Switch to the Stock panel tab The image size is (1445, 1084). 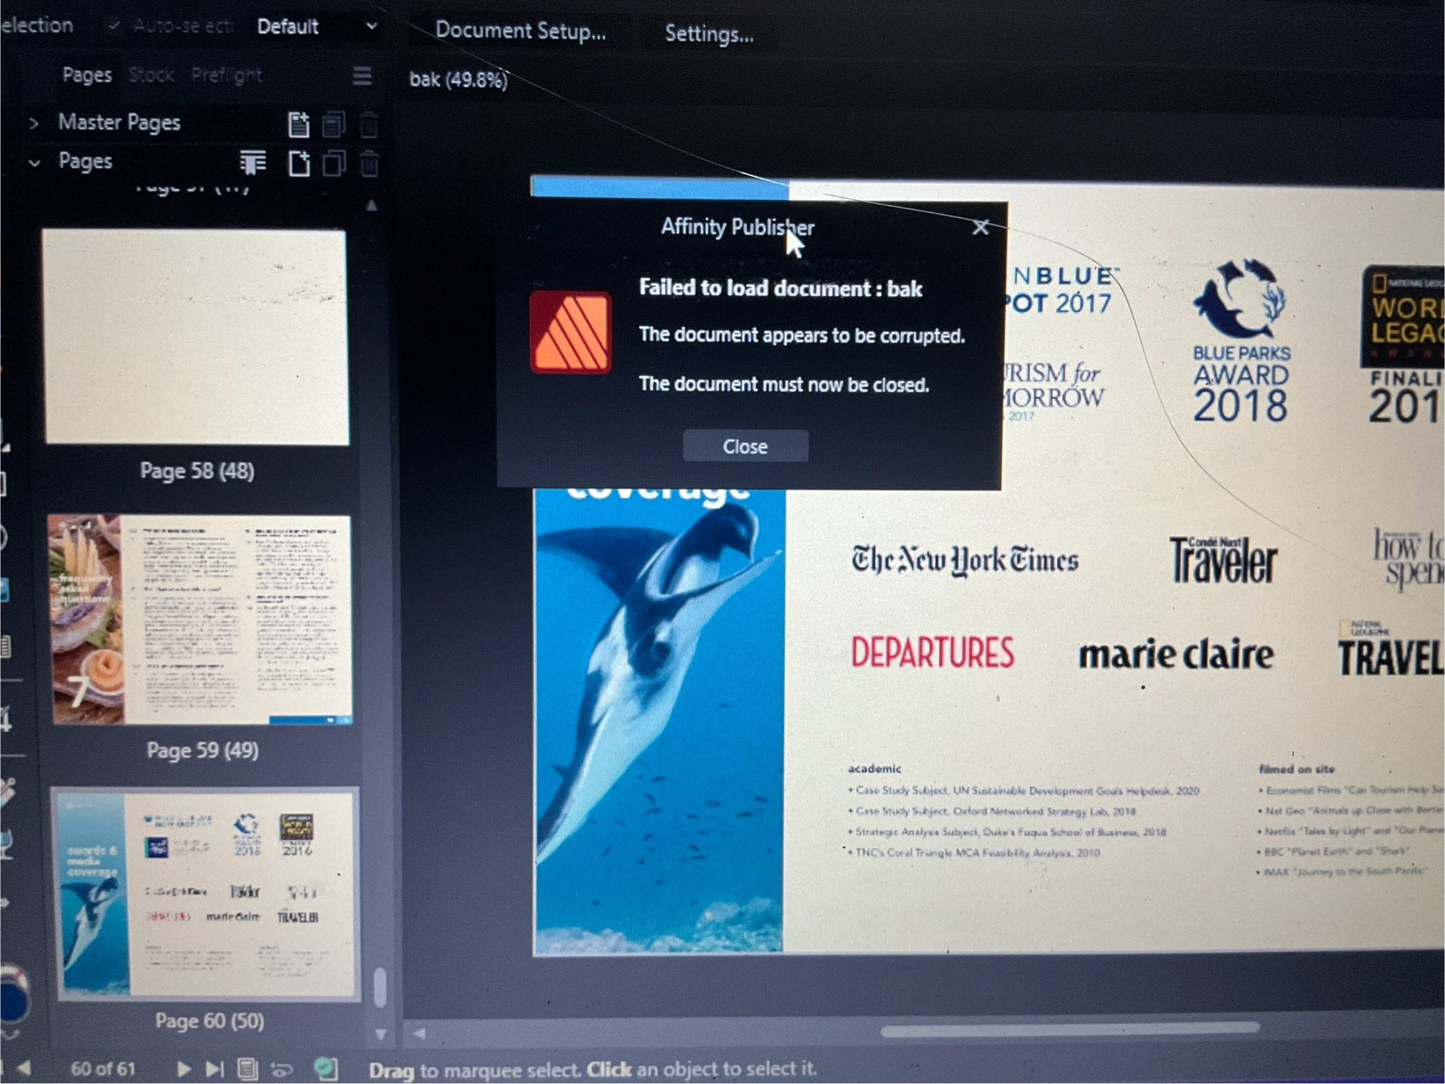coord(151,75)
